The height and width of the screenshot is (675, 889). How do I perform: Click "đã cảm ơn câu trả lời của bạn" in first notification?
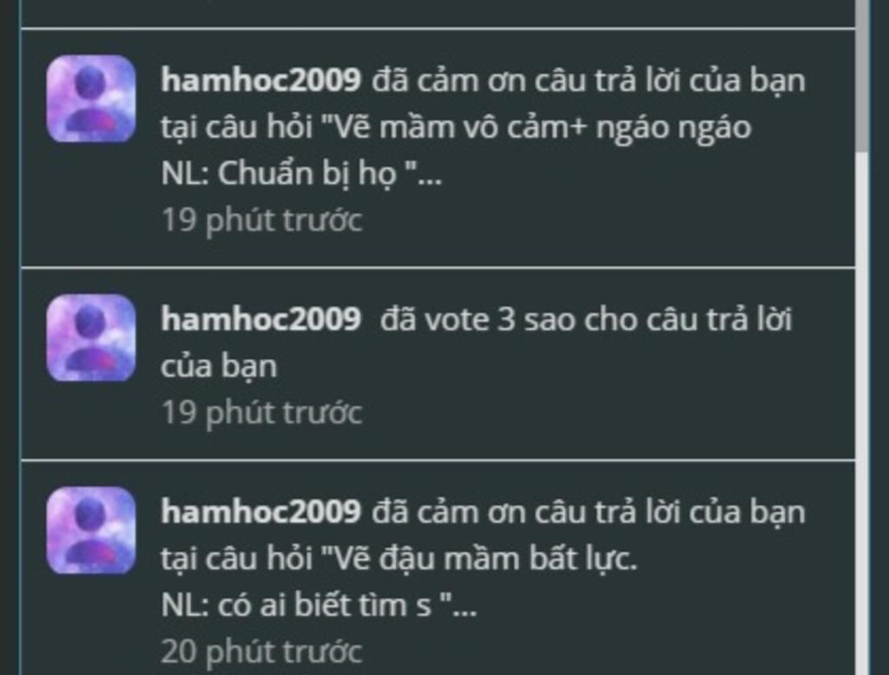click(589, 81)
